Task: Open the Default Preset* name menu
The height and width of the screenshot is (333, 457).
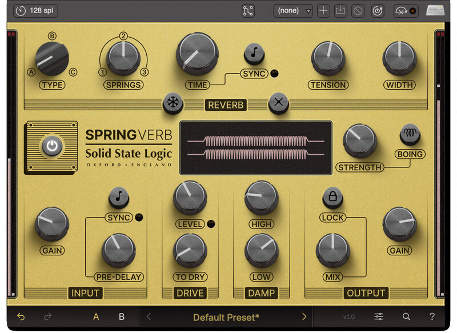Action: coord(226,317)
